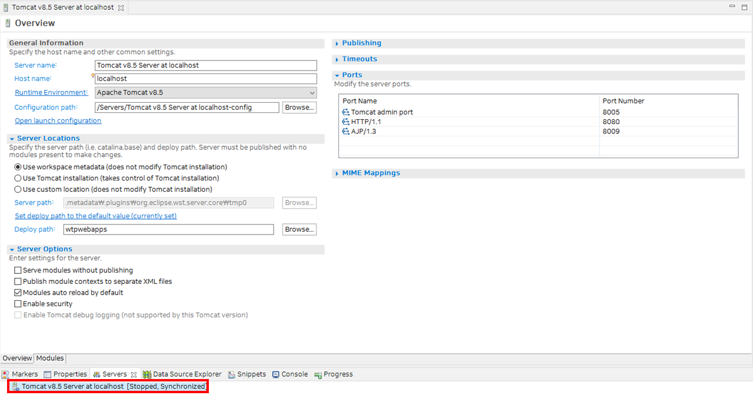This screenshot has width=753, height=402.
Task: Collapse the Server Locations section
Action: (12, 139)
